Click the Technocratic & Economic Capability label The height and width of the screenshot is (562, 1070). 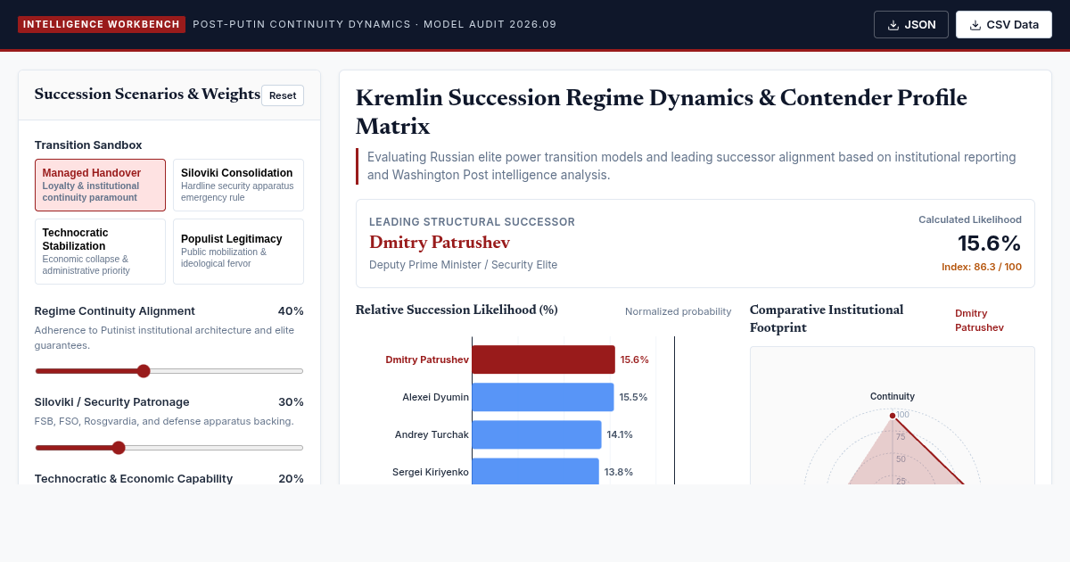coord(134,479)
